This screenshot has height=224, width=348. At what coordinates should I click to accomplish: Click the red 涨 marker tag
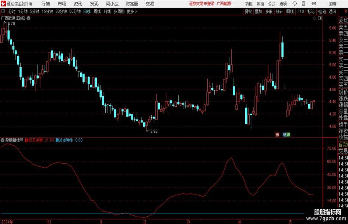[277, 134]
